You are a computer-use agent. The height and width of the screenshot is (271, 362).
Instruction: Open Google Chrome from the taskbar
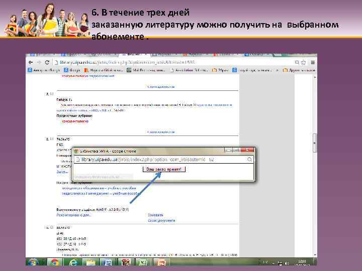[x=55, y=262]
